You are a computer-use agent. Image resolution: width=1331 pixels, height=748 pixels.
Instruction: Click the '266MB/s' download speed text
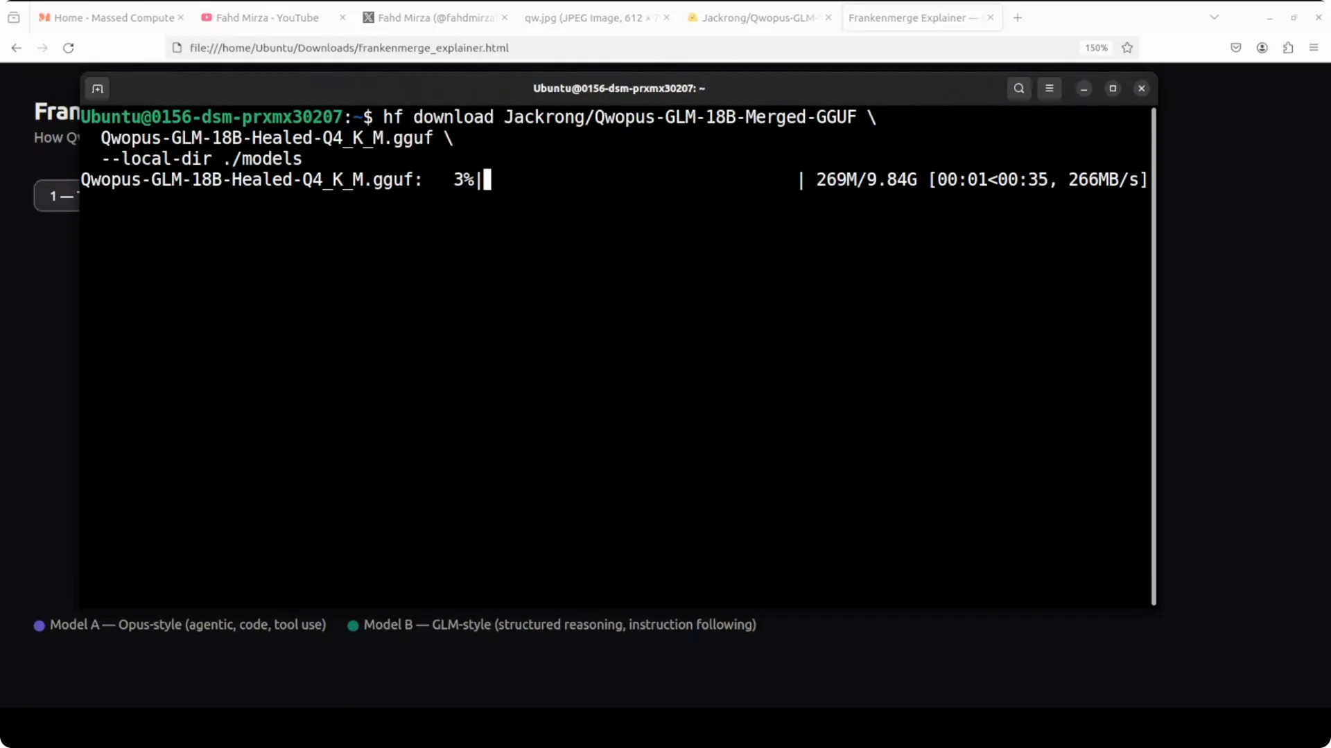coord(1103,179)
